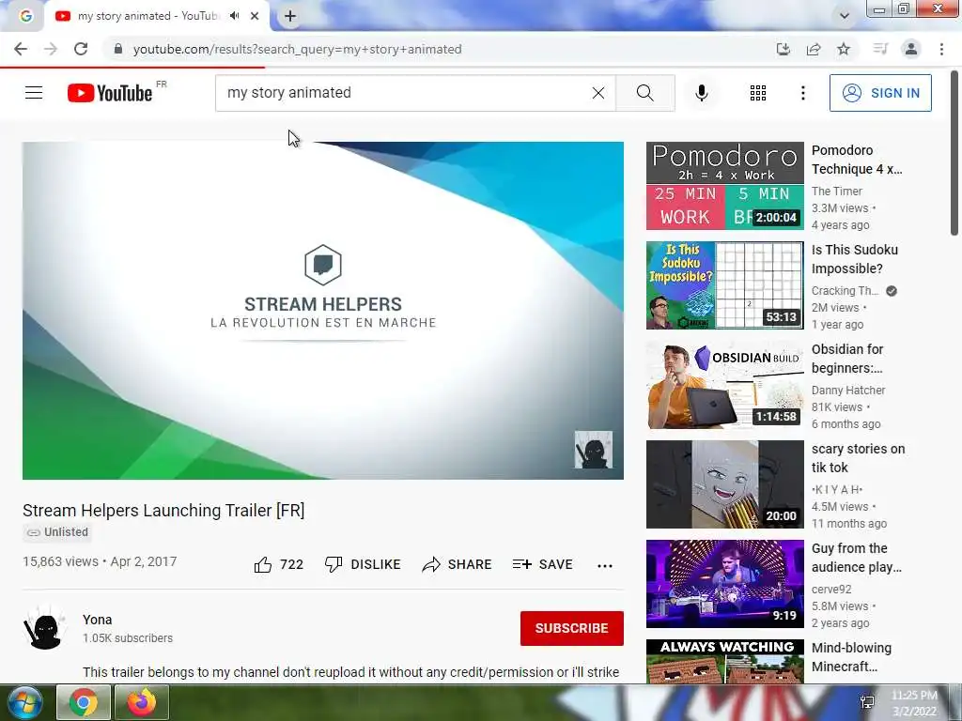Open the Chrome three-dot menu
The width and height of the screenshot is (962, 721).
941,49
